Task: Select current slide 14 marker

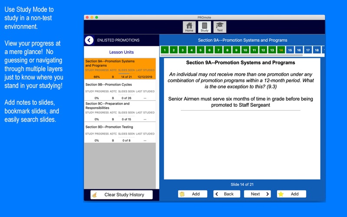Action: pyautogui.click(x=281, y=50)
